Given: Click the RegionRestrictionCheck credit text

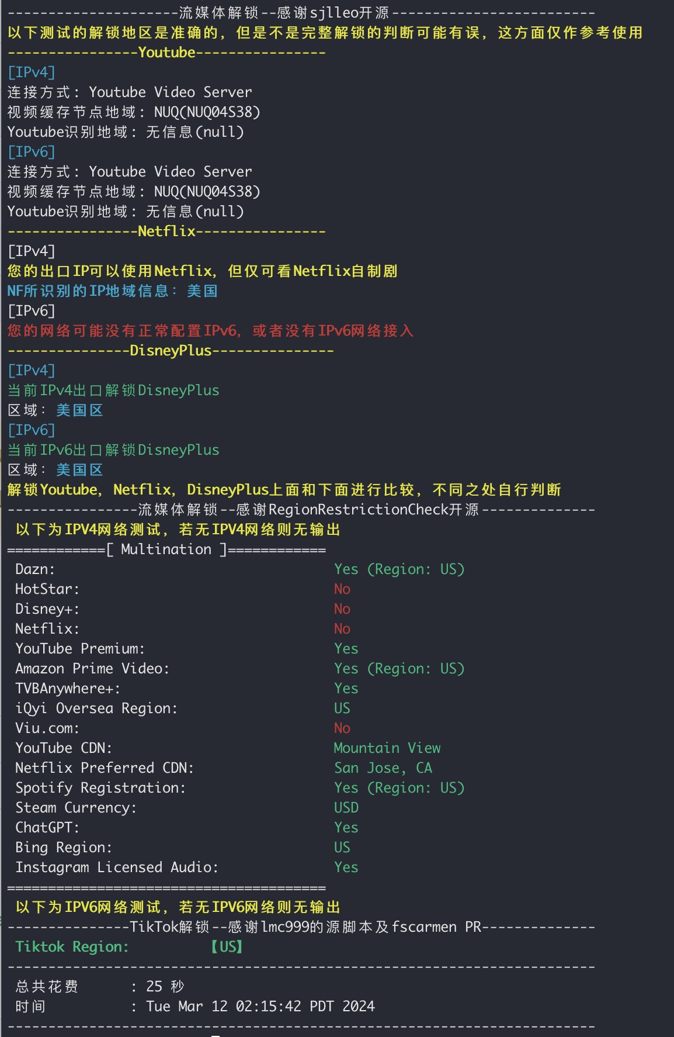Looking at the screenshot, I should coord(356,510).
